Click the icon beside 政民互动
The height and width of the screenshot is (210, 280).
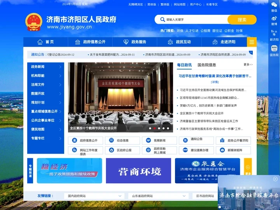pyautogui.click(x=170, y=42)
